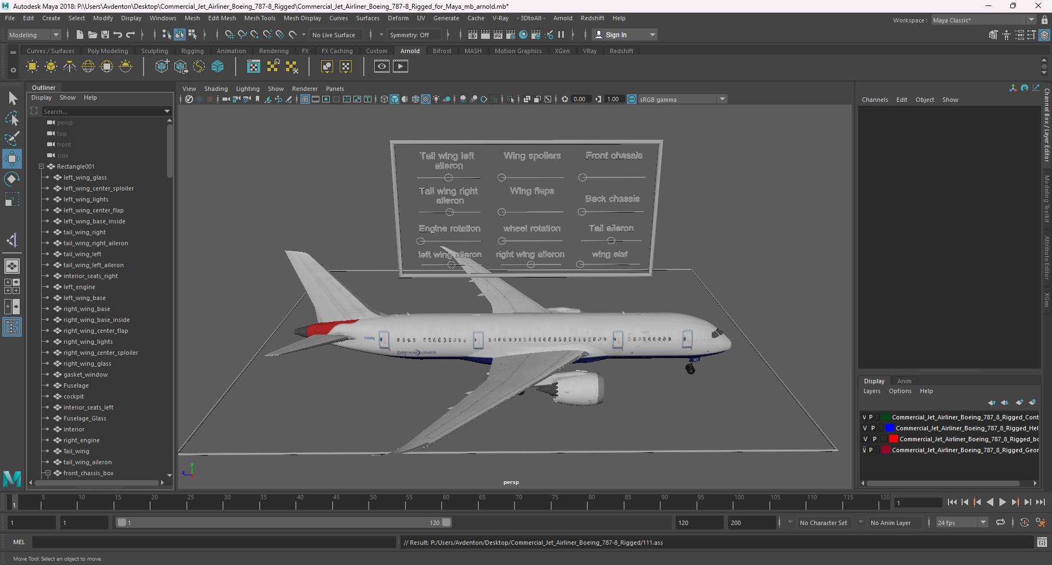Select left_engine in the Outliner
The height and width of the screenshot is (565, 1052).
click(79, 287)
